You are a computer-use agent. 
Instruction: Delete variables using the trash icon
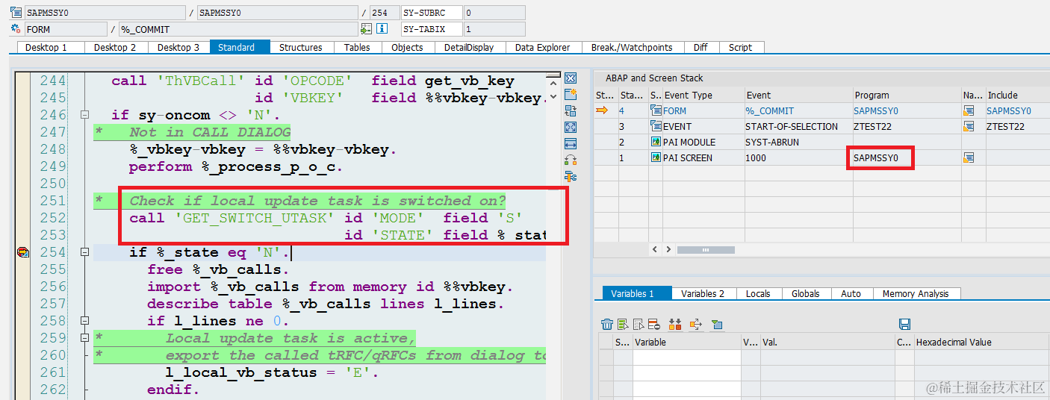coord(607,324)
